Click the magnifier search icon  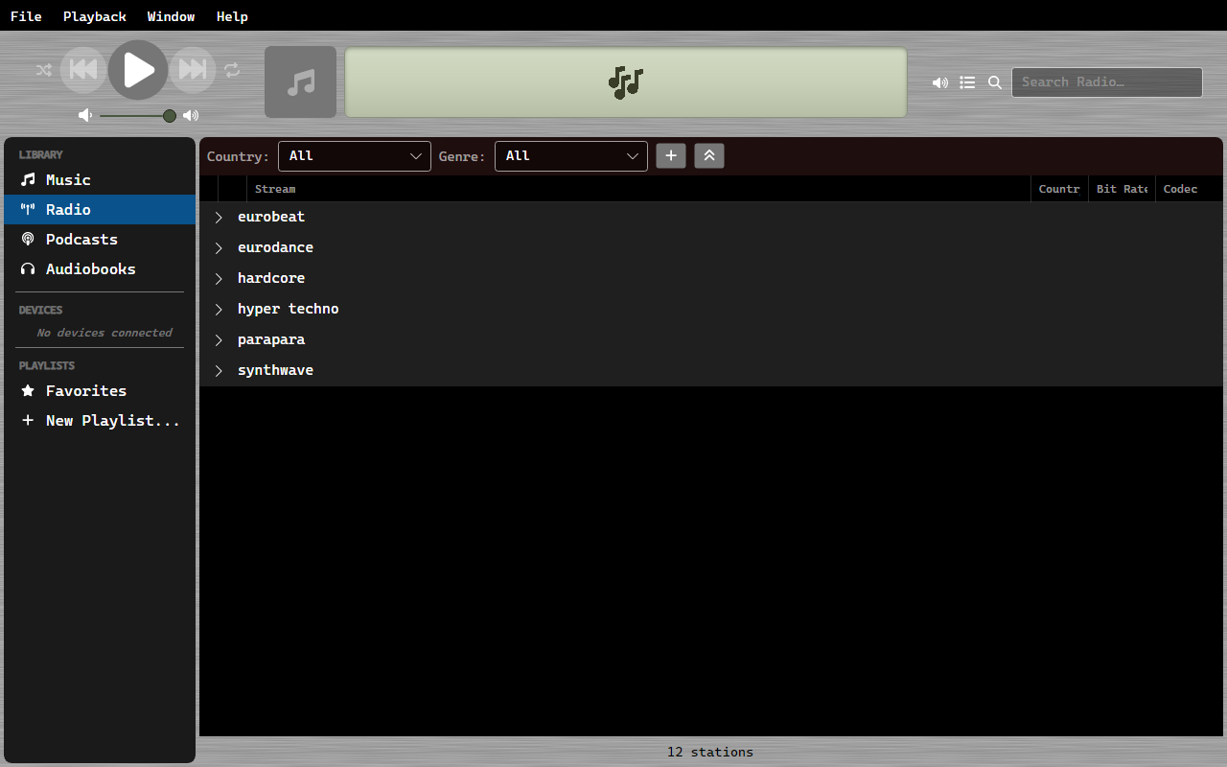tap(995, 82)
